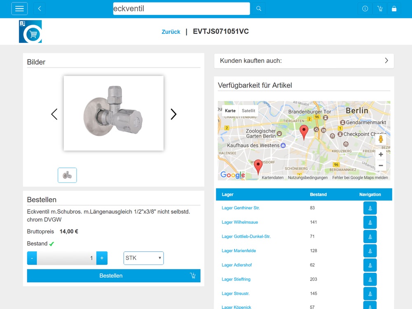The height and width of the screenshot is (309, 412).
Task: Navigate to Lager Genthiner Str. location
Action: 370,208
